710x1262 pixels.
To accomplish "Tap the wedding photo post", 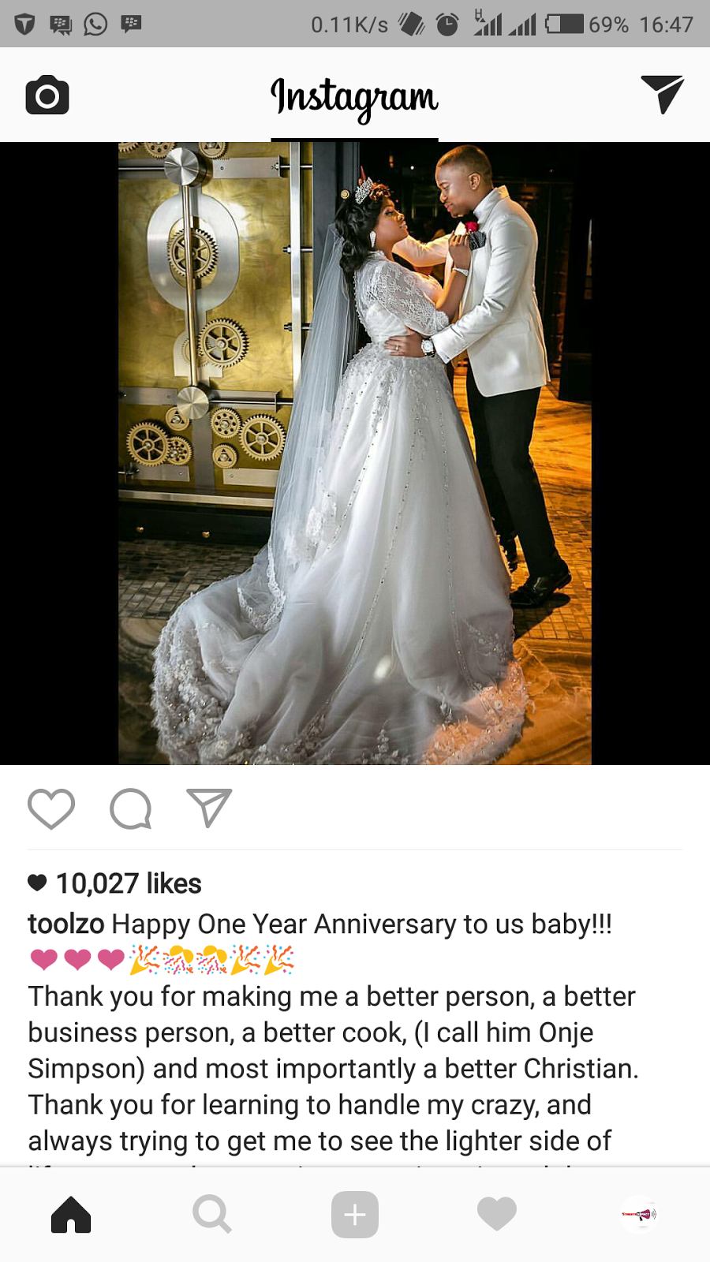I will (355, 454).
